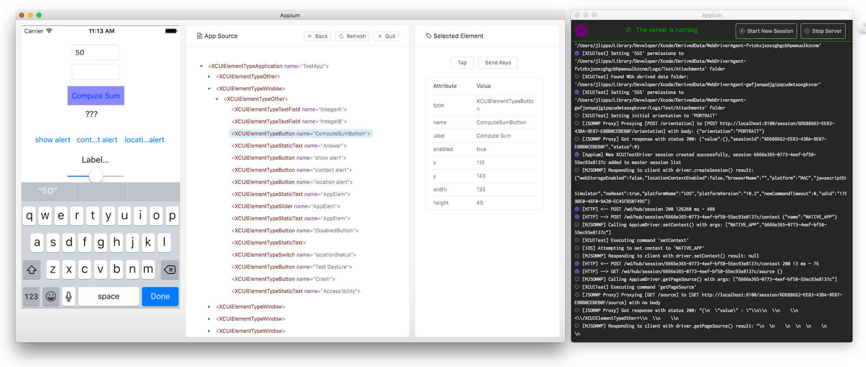Tap the shift arrow key
This screenshot has width=866, height=367.
pyautogui.click(x=31, y=269)
